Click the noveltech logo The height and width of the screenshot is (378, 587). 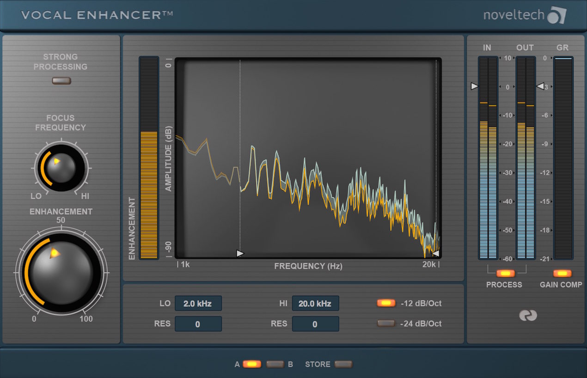pyautogui.click(x=525, y=15)
